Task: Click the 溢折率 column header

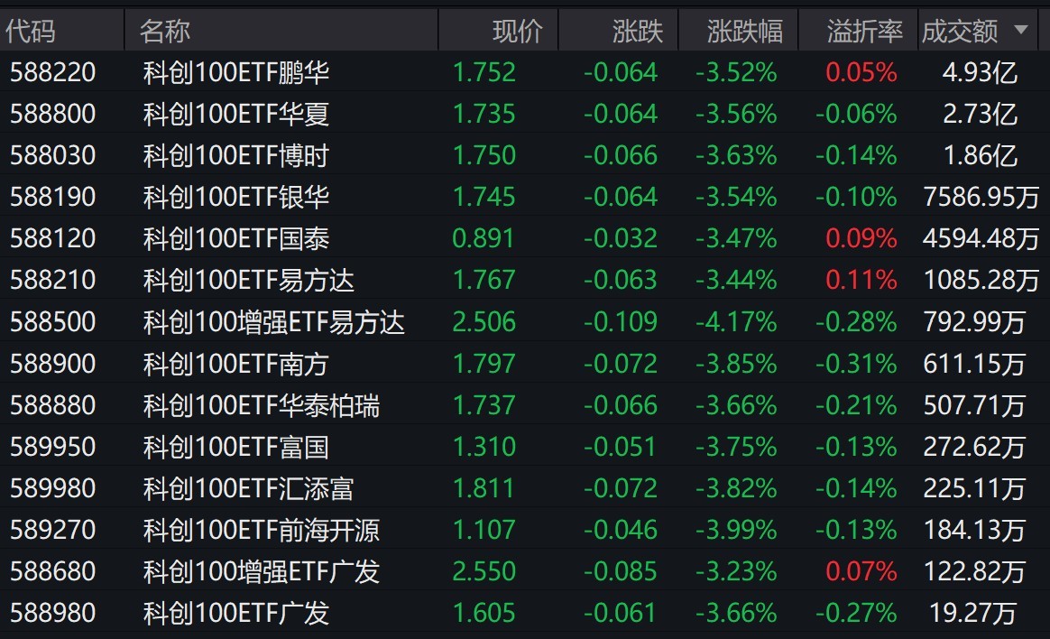Action: coord(865,31)
